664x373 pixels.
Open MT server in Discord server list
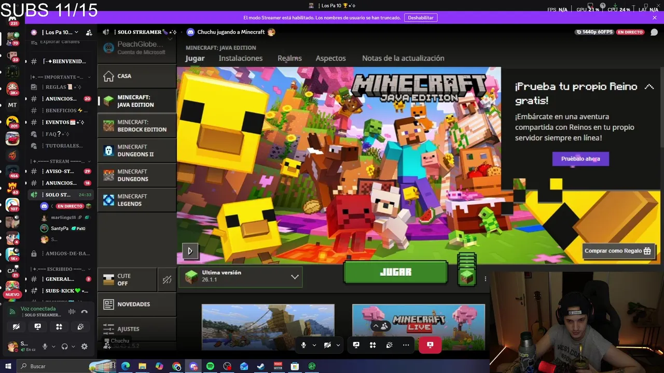click(x=12, y=105)
